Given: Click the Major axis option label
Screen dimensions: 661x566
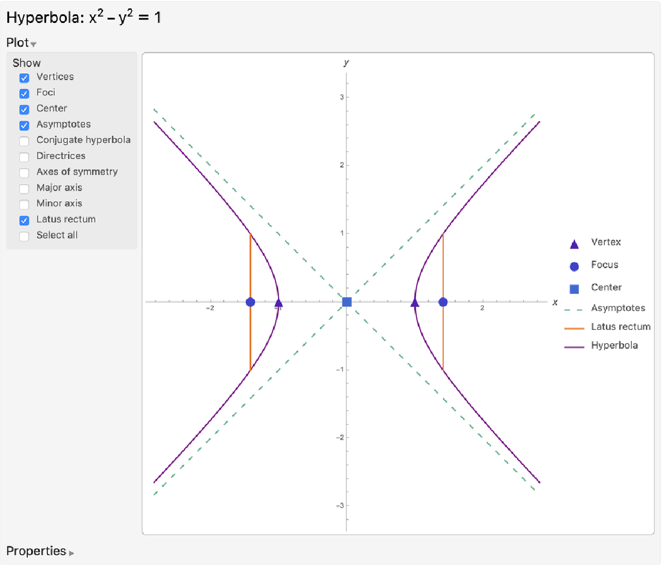Looking at the screenshot, I should pos(59,188).
